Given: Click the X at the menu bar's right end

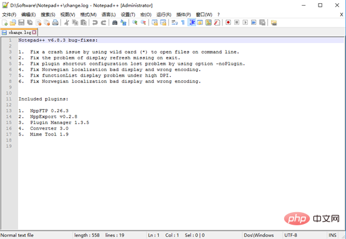Looking at the screenshot, I should coord(342,14).
